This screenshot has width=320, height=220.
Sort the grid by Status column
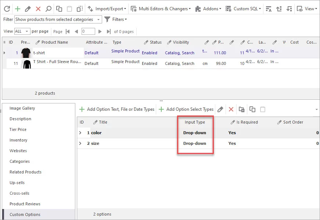tap(155, 42)
